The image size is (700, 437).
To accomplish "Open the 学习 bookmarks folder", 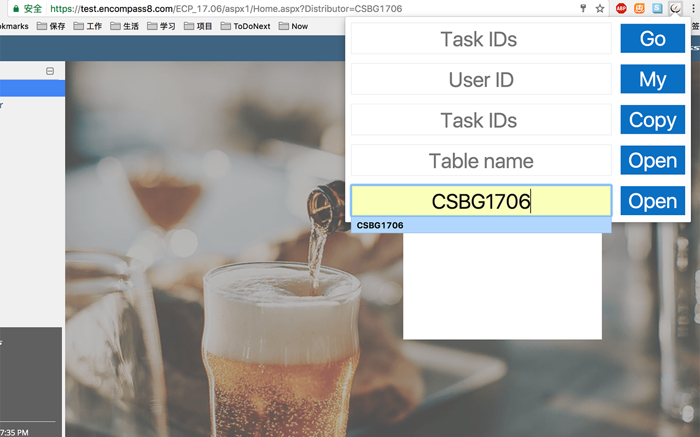I will 161,26.
